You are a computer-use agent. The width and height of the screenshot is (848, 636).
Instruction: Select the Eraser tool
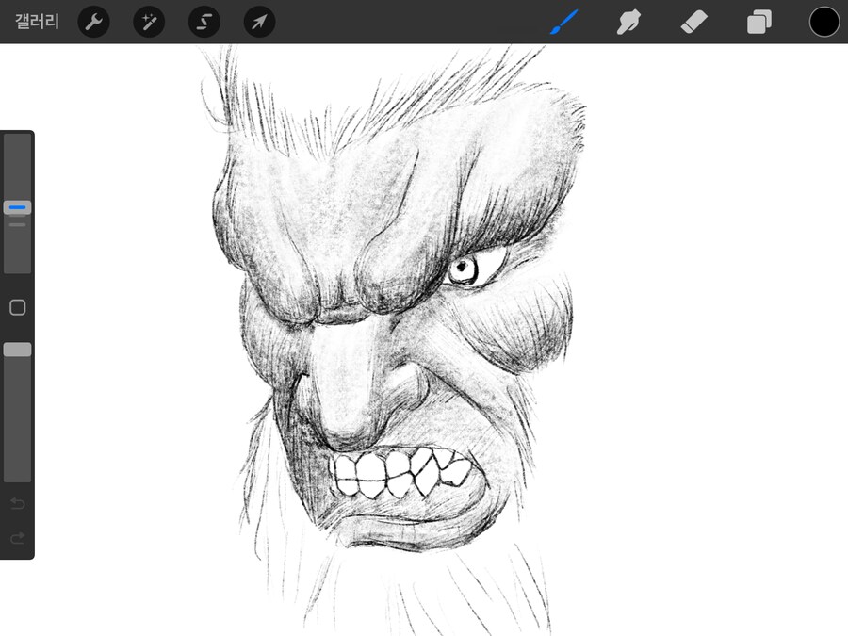pyautogui.click(x=693, y=24)
